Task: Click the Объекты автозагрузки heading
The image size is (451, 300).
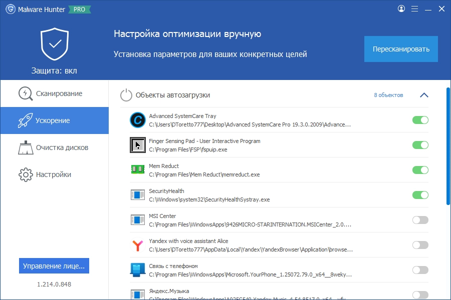Action: click(x=172, y=95)
